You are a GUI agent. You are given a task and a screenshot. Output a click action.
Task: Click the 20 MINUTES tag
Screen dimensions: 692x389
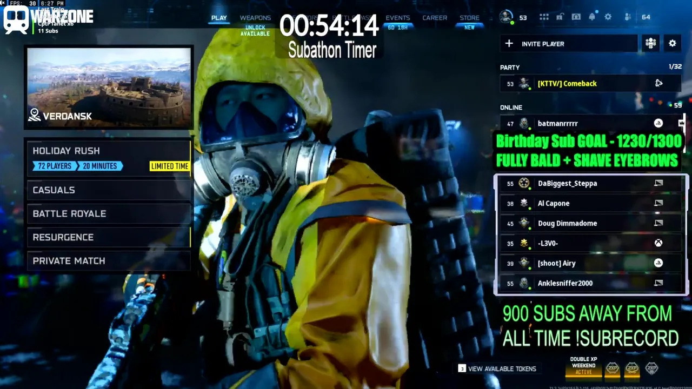click(x=100, y=166)
